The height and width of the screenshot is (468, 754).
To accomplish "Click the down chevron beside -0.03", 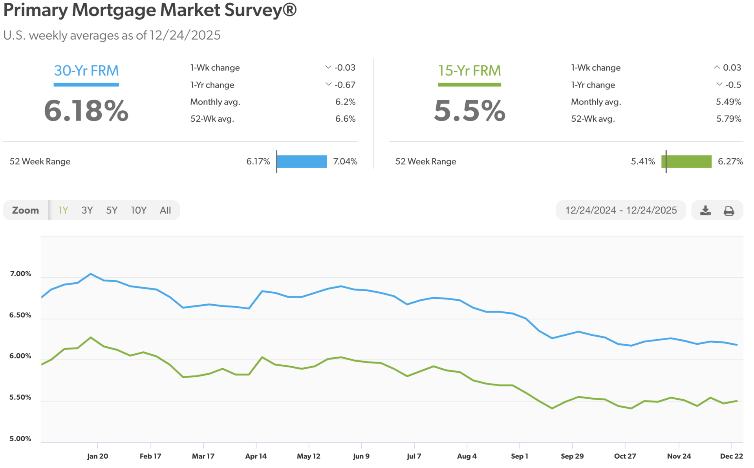I will tap(328, 68).
